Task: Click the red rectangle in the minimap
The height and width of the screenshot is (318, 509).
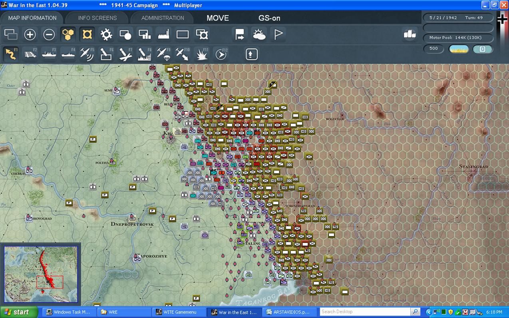Action: (50, 282)
